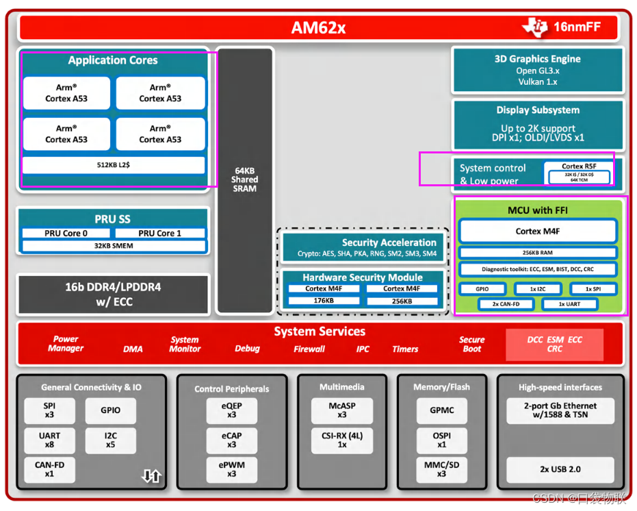Toggle the GPIO block in MCU with FFI
Image resolution: width=637 pixels, height=511 pixels.
[482, 288]
